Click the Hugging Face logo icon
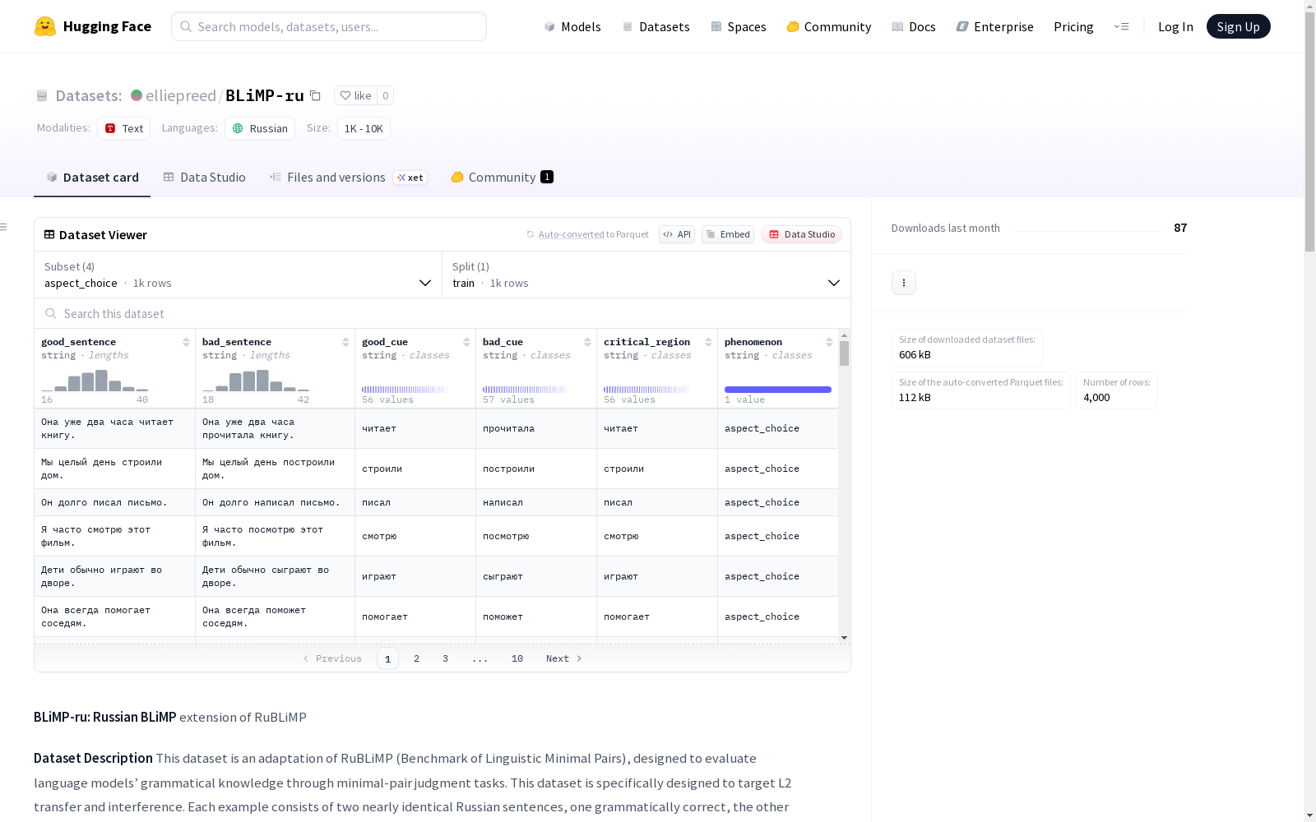 pyautogui.click(x=45, y=26)
